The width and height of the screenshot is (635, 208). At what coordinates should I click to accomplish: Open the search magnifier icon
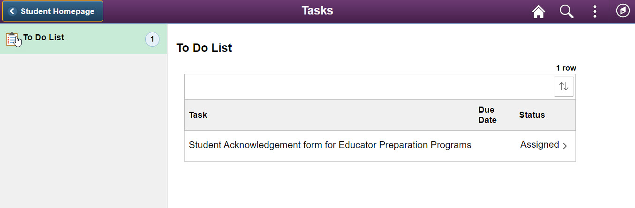pos(567,12)
